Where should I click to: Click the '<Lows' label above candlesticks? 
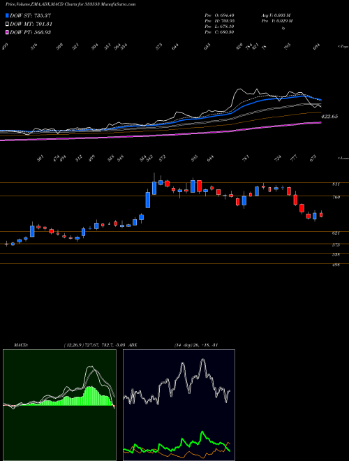(x=343, y=159)
